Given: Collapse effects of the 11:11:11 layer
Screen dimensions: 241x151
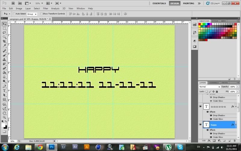Looking at the screenshot, I should [236, 107].
